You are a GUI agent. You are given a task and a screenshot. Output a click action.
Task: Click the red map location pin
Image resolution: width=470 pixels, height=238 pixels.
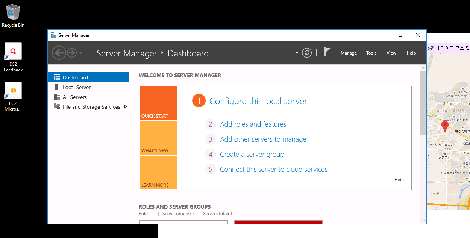point(445,126)
